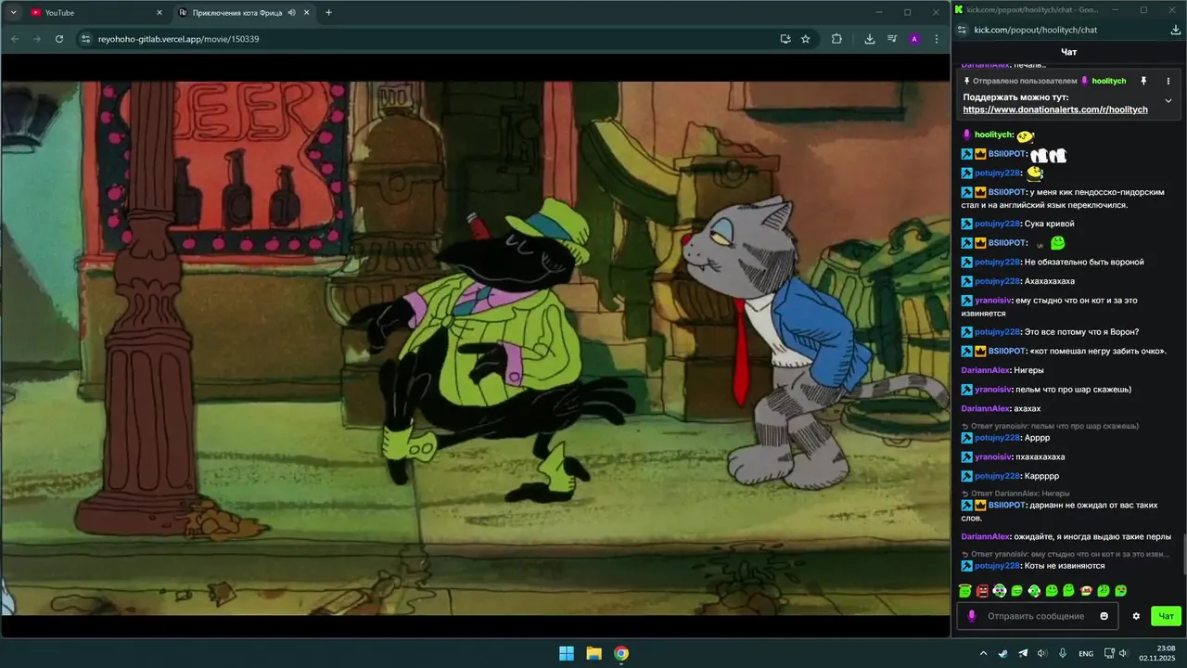Open Chrome three-dot menu

pyautogui.click(x=937, y=39)
